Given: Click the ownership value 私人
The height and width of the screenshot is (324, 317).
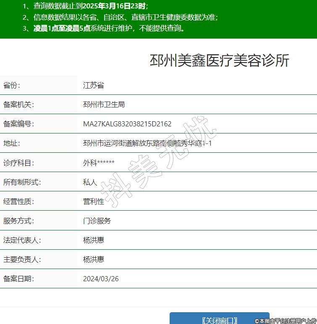Looking at the screenshot, I should pos(90,182).
